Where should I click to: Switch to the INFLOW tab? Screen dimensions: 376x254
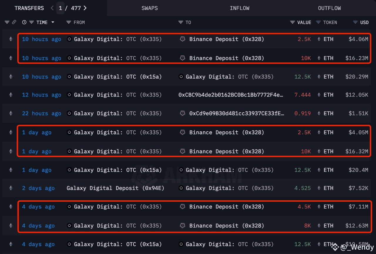click(x=240, y=8)
